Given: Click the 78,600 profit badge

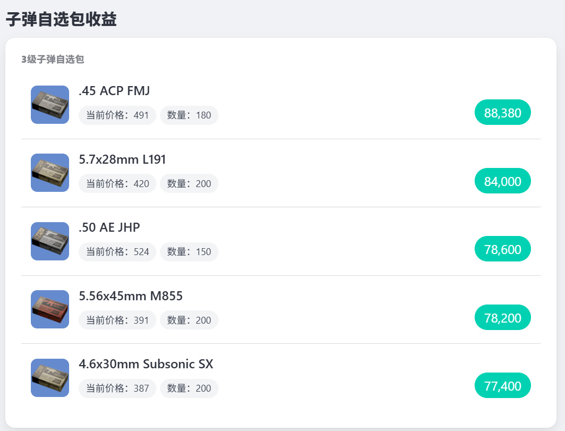Looking at the screenshot, I should (502, 249).
